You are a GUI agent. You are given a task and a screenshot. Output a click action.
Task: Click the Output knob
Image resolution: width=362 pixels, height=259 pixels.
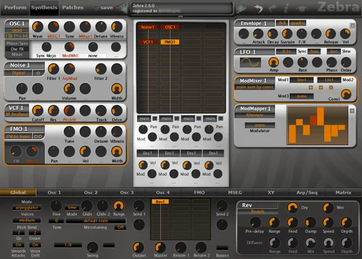[x=138, y=247]
